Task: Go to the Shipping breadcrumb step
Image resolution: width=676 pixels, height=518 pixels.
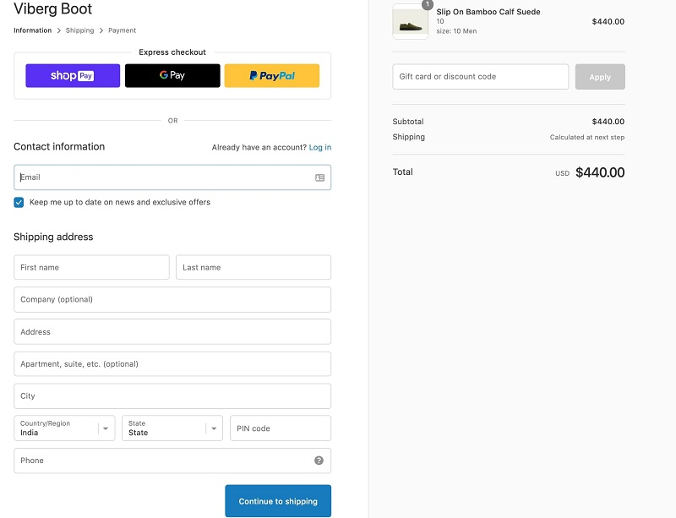Action: click(x=80, y=30)
